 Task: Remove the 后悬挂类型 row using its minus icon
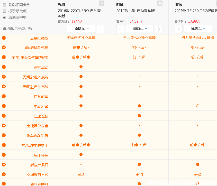(4, 38)
